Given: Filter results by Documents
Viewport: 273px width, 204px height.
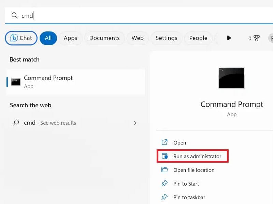Looking at the screenshot, I should [104, 38].
